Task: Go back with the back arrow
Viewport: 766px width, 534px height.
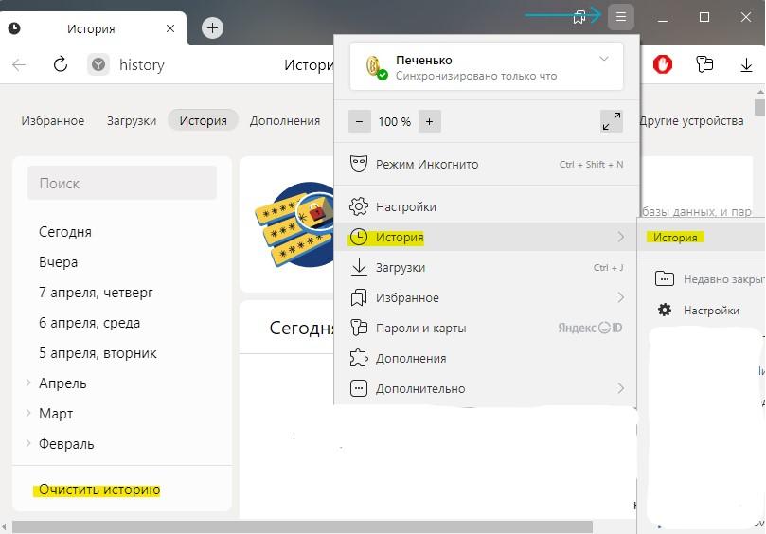Action: pyautogui.click(x=19, y=64)
